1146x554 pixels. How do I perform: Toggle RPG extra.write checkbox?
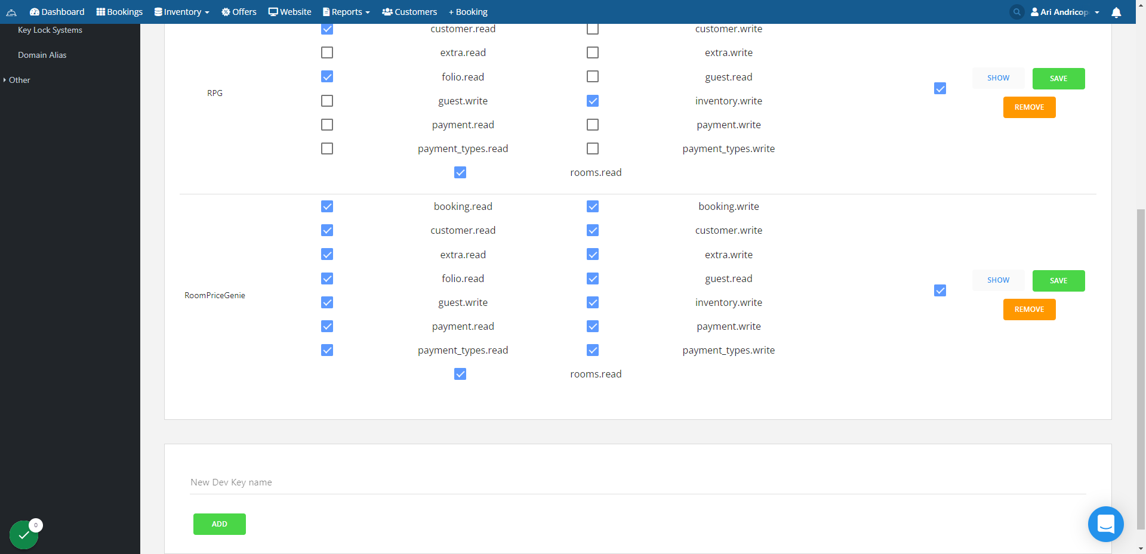point(593,52)
